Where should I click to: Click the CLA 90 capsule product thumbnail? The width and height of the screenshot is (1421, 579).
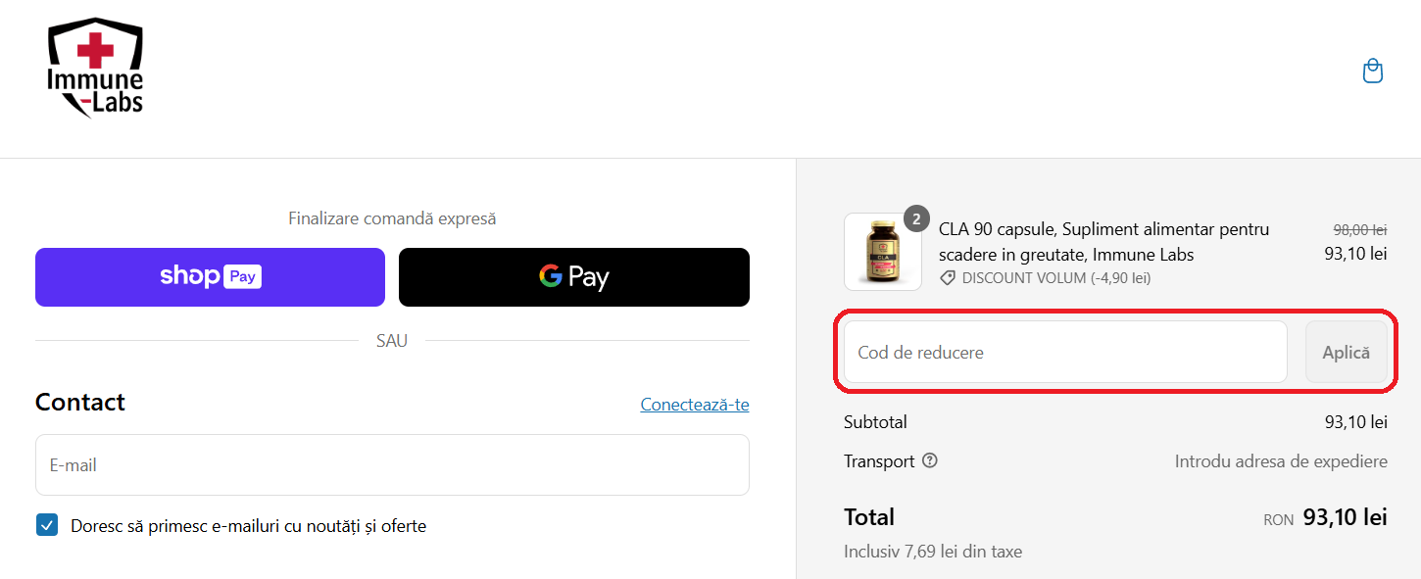(882, 252)
